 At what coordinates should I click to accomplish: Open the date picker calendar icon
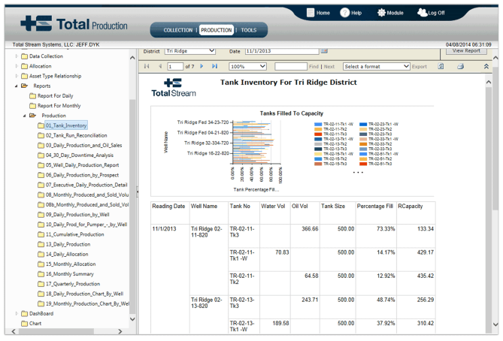tap(324, 51)
